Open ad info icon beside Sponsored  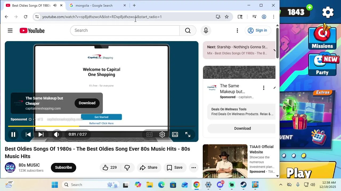click(x=30, y=119)
